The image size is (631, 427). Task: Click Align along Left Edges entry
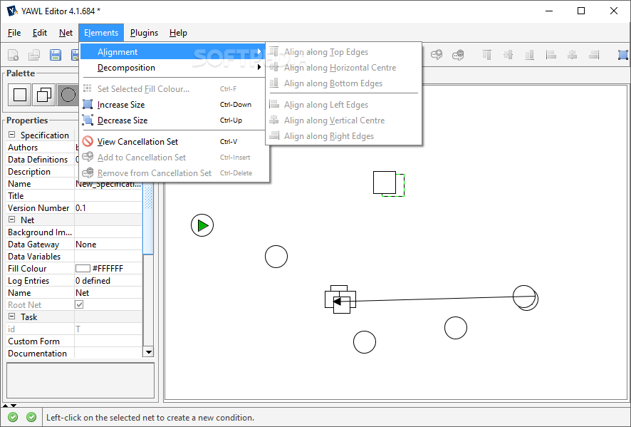[344, 104]
